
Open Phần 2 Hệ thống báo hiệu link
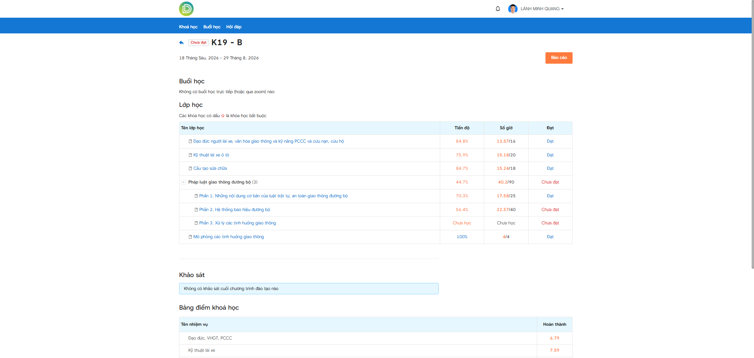[234, 210]
